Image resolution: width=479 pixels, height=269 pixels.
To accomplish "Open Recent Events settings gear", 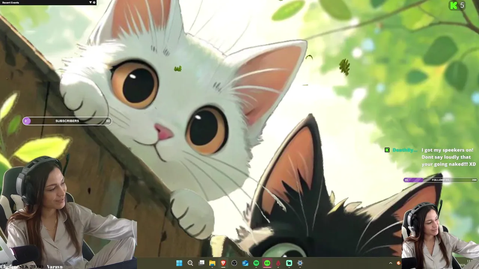I will pos(94,2).
